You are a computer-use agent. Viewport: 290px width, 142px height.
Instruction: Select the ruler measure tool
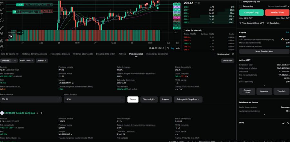pyautogui.click(x=2, y=28)
